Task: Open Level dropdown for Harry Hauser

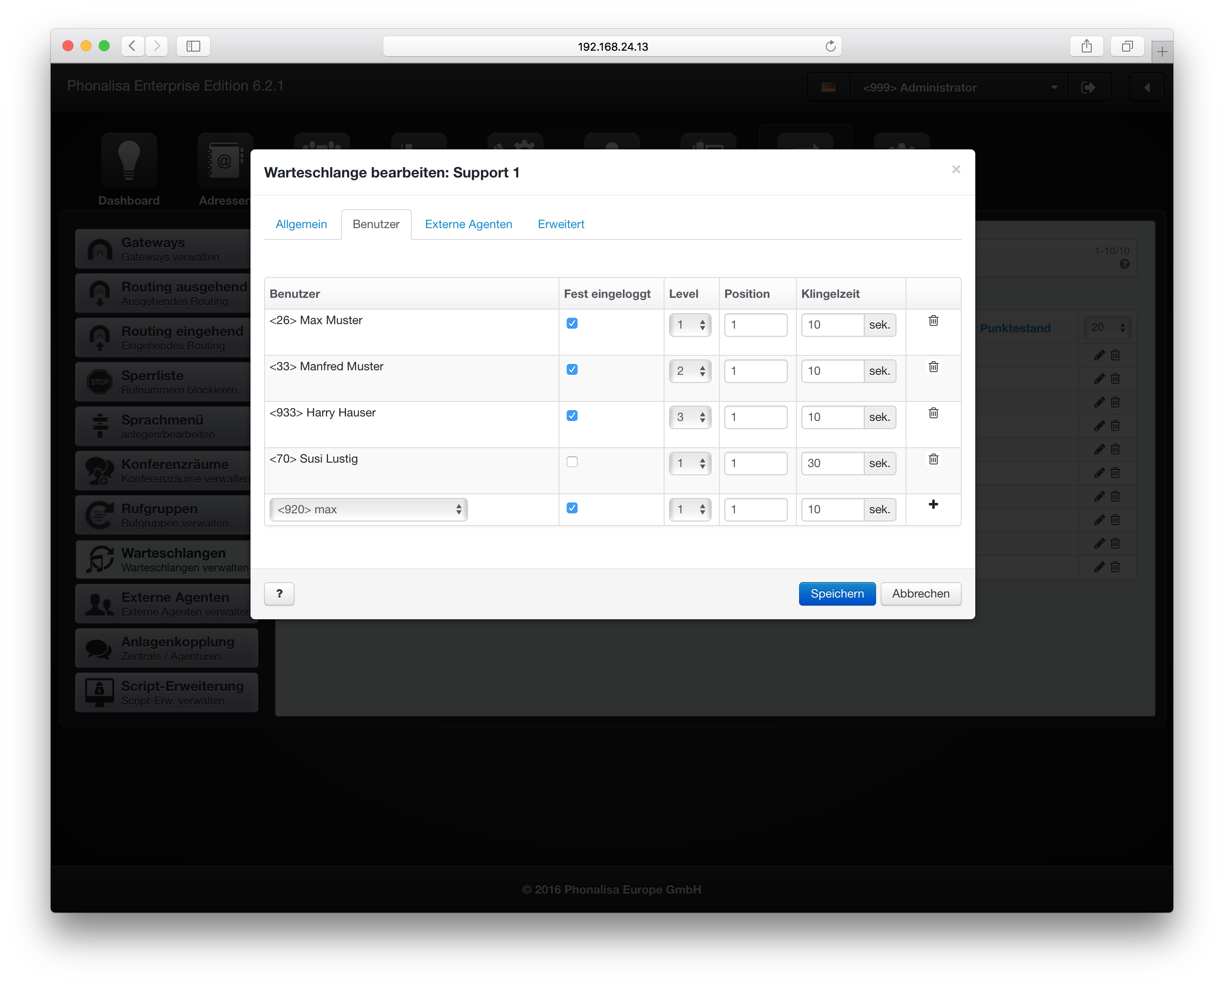Action: 690,417
